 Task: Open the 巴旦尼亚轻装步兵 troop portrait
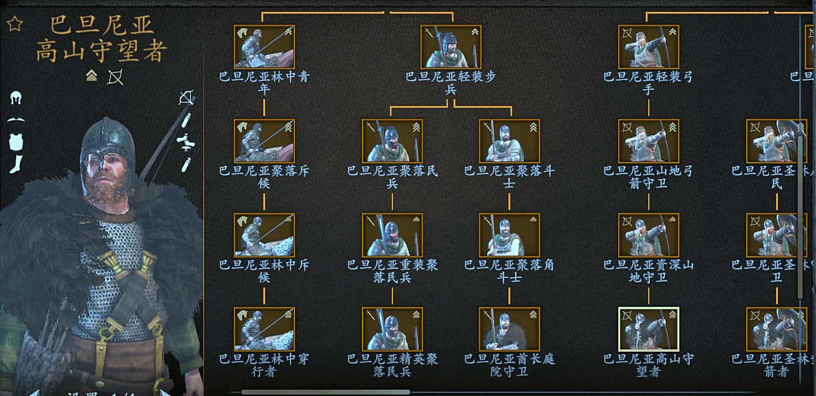[451, 47]
